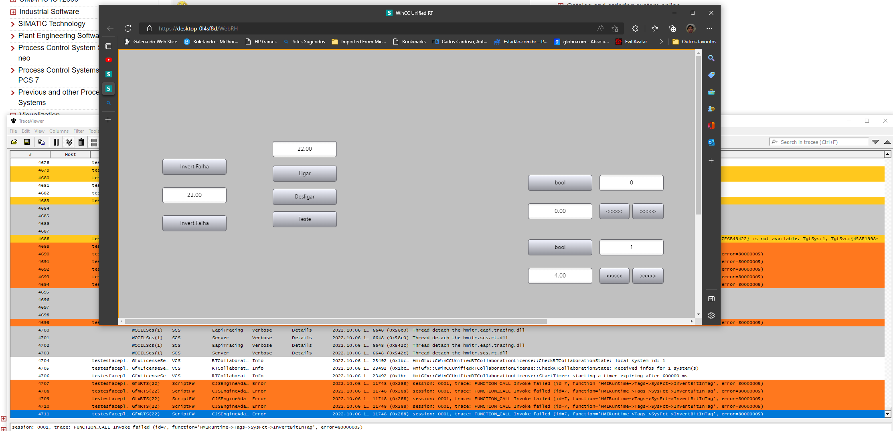Expand the SIMATIC Technology tree item
The image size is (893, 431).
pos(13,24)
